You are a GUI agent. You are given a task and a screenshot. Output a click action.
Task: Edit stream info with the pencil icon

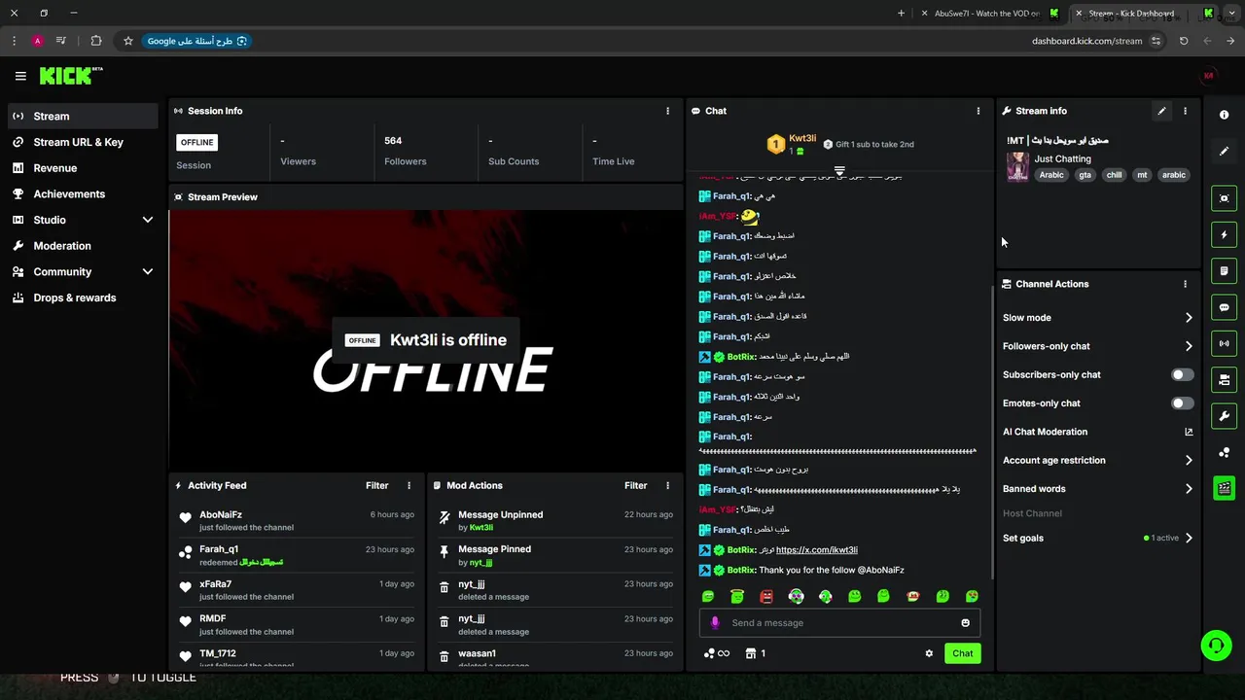pos(1161,111)
